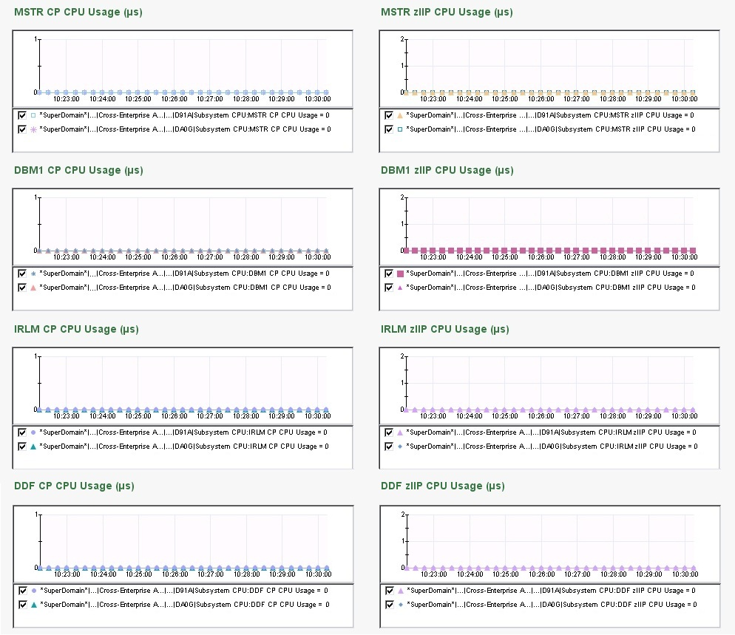The height and width of the screenshot is (635, 735).
Task: Uncheck DA0G DBM1 zIIP CPU Usage series
Action: pyautogui.click(x=389, y=288)
